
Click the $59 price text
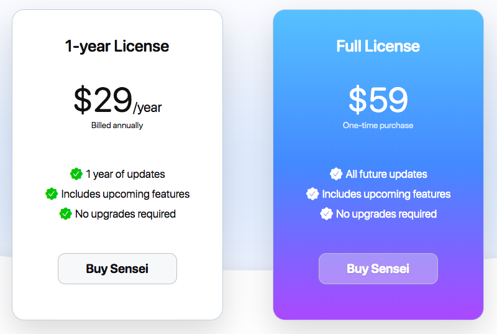point(378,100)
